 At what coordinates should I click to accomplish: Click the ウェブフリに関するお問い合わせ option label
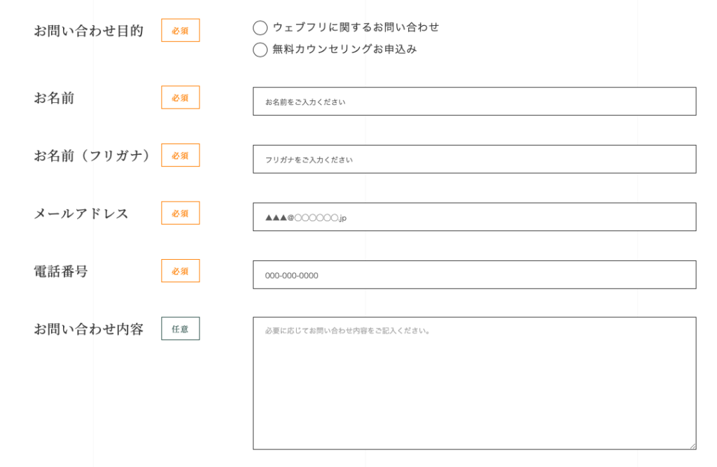click(x=356, y=27)
